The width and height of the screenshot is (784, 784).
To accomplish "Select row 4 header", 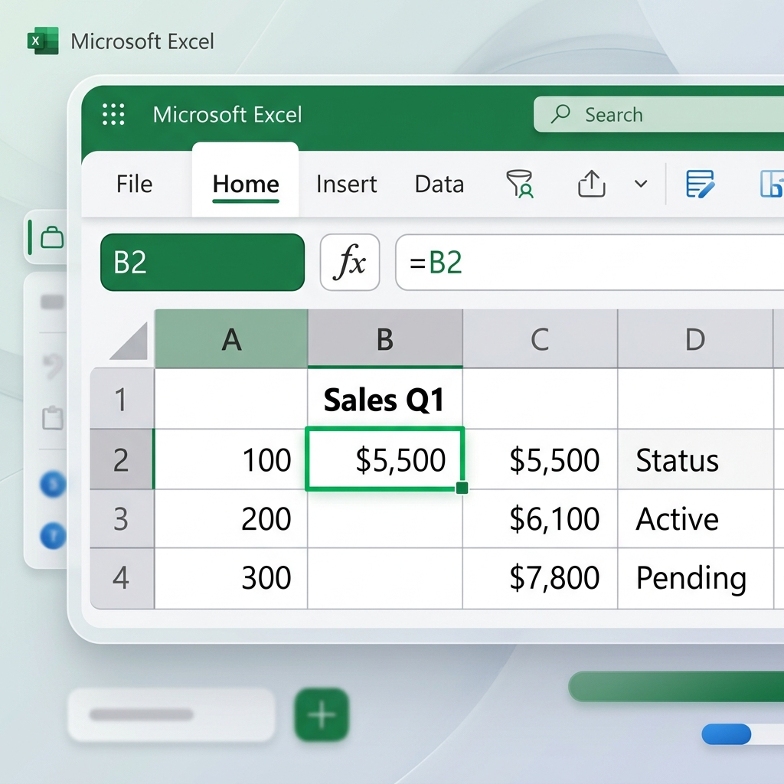I will [122, 579].
